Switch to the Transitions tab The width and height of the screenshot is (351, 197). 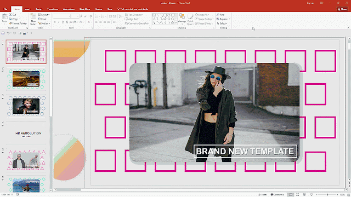(53, 9)
